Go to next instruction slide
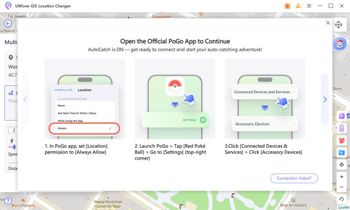Image resolution: width=350 pixels, height=210 pixels. pyautogui.click(x=325, y=99)
